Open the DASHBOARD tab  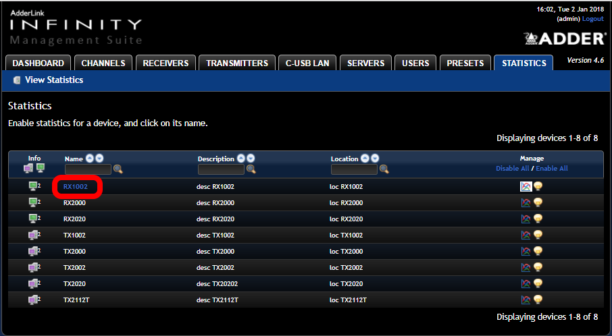39,63
